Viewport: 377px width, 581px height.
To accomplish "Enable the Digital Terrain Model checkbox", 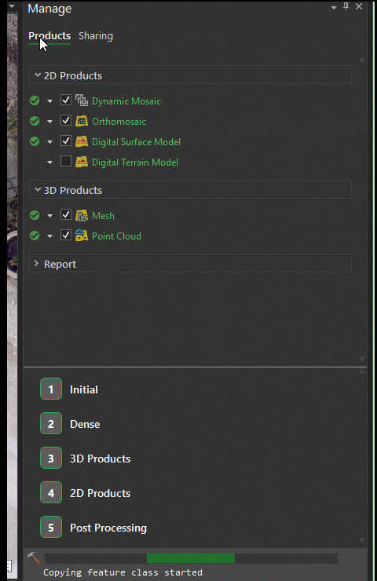I will (x=66, y=161).
